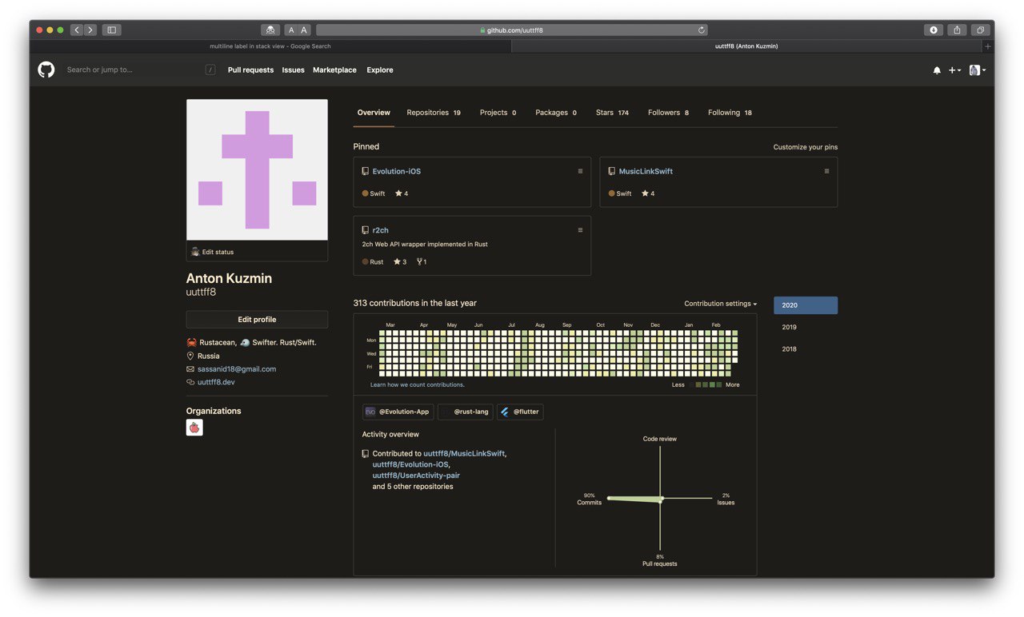Open the organization avatar under Organizations
Screen dimensions: 1024x617
(x=194, y=428)
